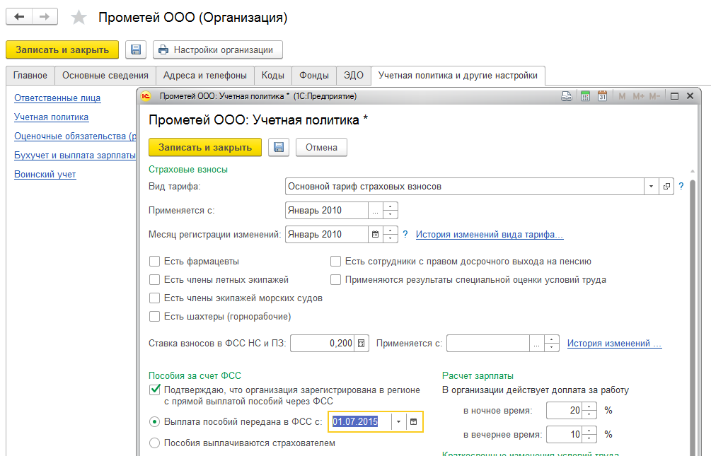Open the Вид тарифа dropdown list
Image resolution: width=711 pixels, height=456 pixels.
[x=651, y=187]
